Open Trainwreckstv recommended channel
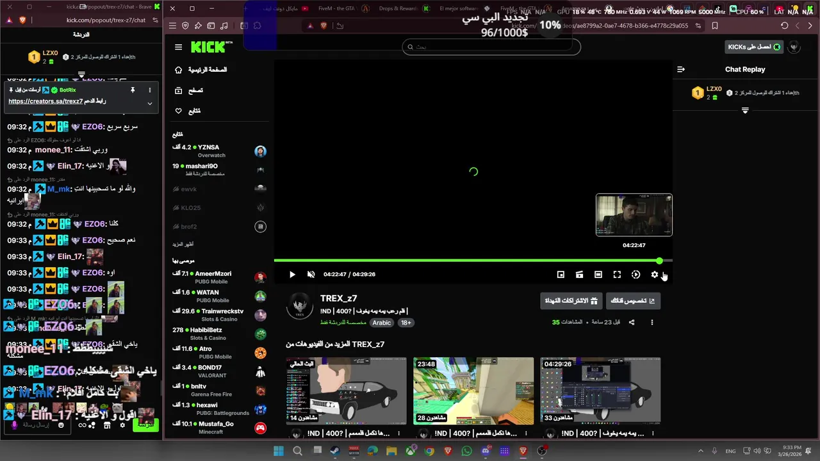The width and height of the screenshot is (820, 461). [x=219, y=315]
